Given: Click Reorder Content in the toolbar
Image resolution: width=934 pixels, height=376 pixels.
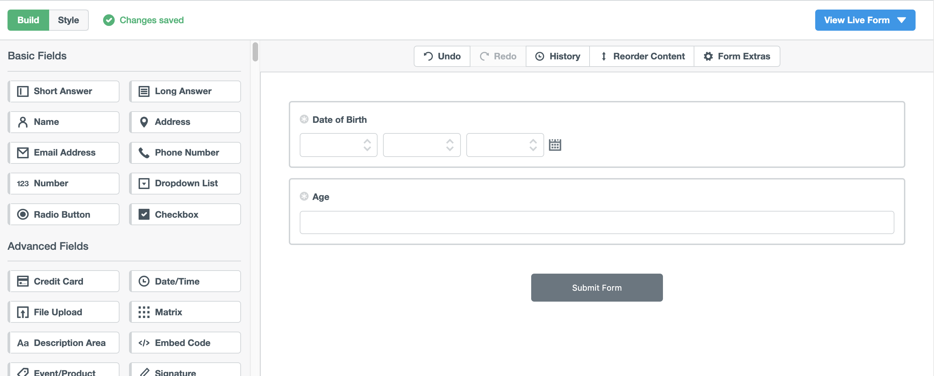Looking at the screenshot, I should (641, 56).
